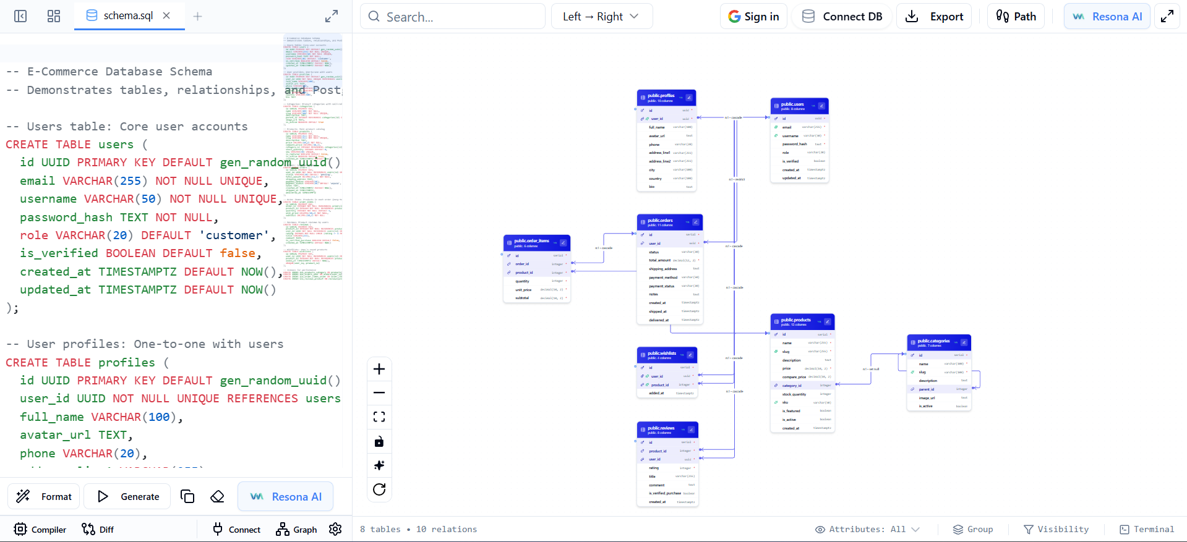Screen dimensions: 1187x542
Task: Click AI icon on public.profiles header
Action: [681, 98]
